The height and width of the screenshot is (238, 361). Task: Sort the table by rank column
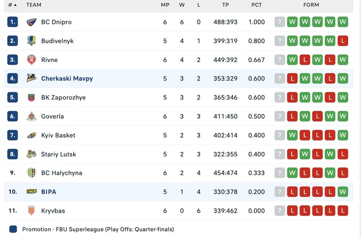[x=12, y=5]
